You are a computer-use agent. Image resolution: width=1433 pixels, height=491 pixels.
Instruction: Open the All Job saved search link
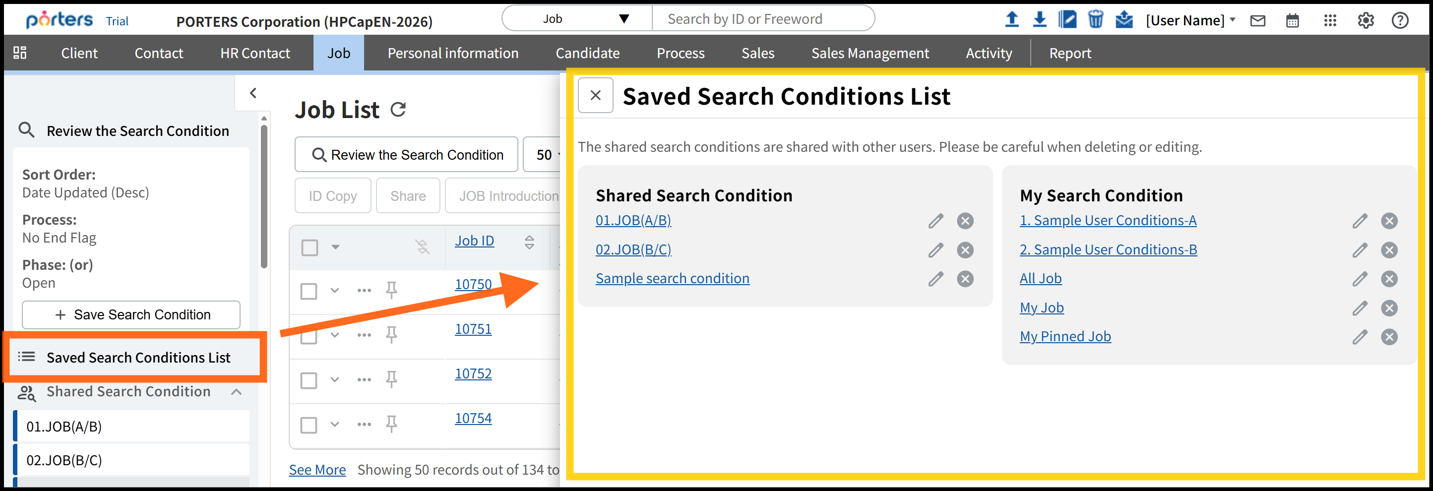[x=1040, y=278]
